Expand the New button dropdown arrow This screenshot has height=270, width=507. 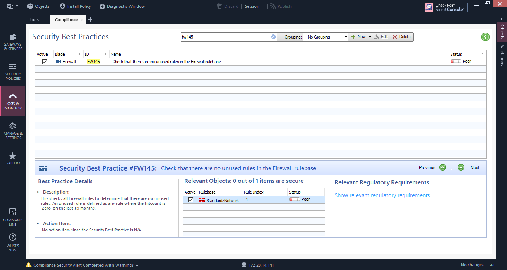pos(369,37)
